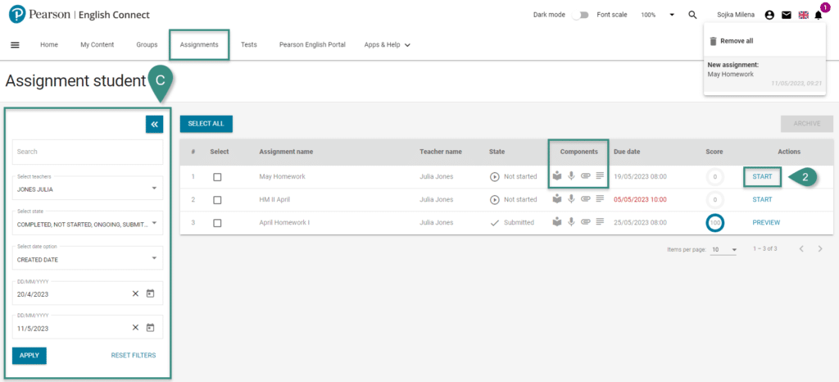Open the messages envelope icon
Screen dimensions: 839x382
[x=786, y=15]
